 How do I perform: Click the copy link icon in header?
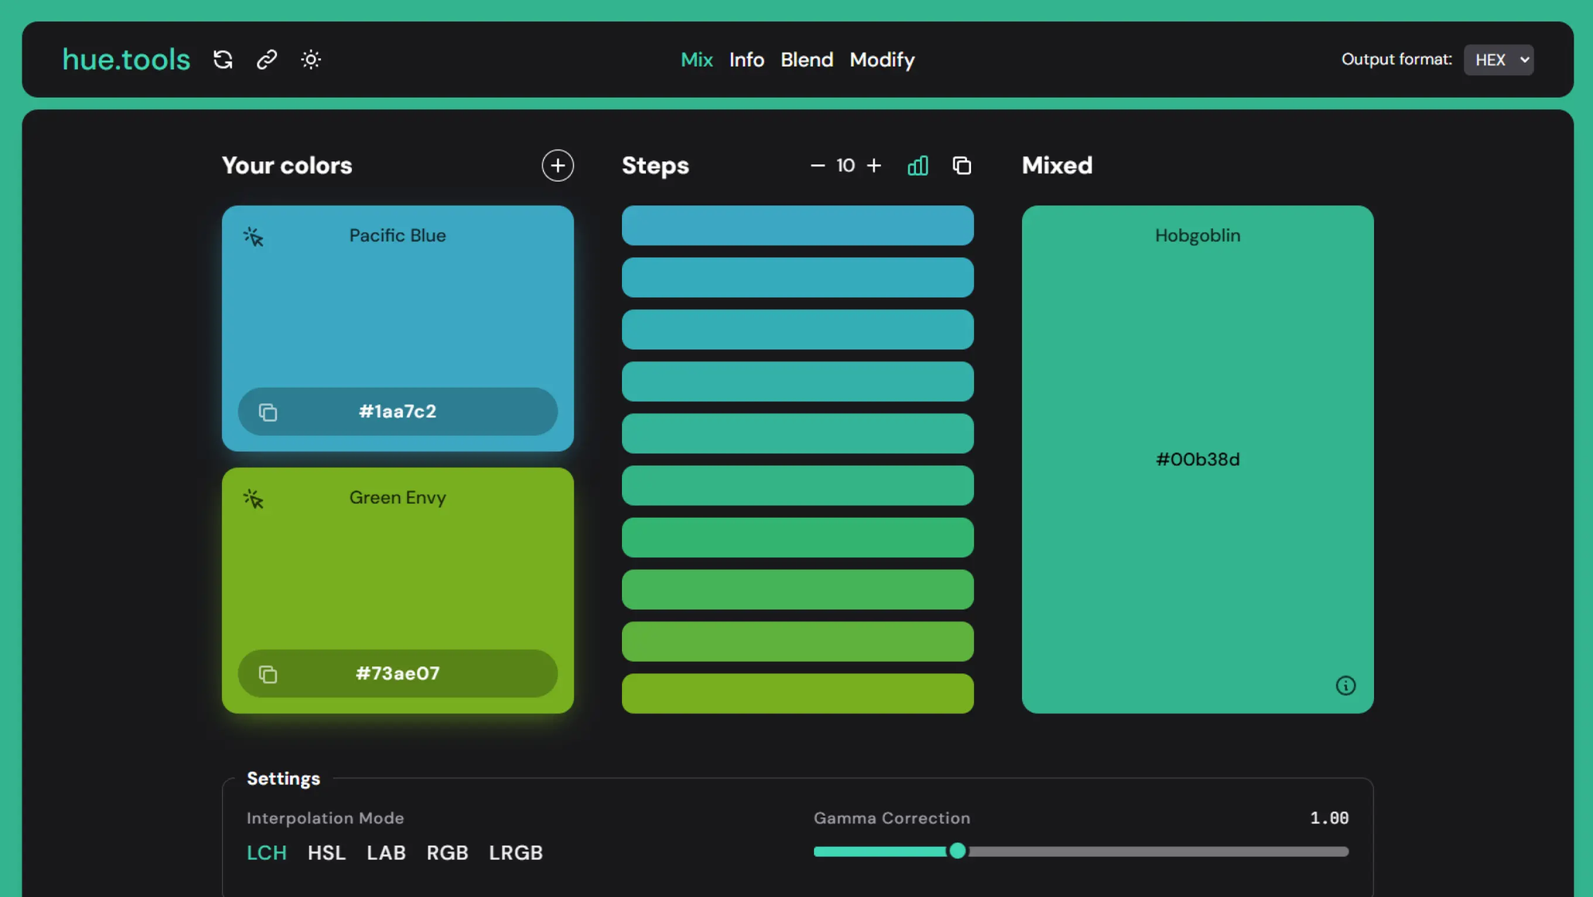point(267,60)
